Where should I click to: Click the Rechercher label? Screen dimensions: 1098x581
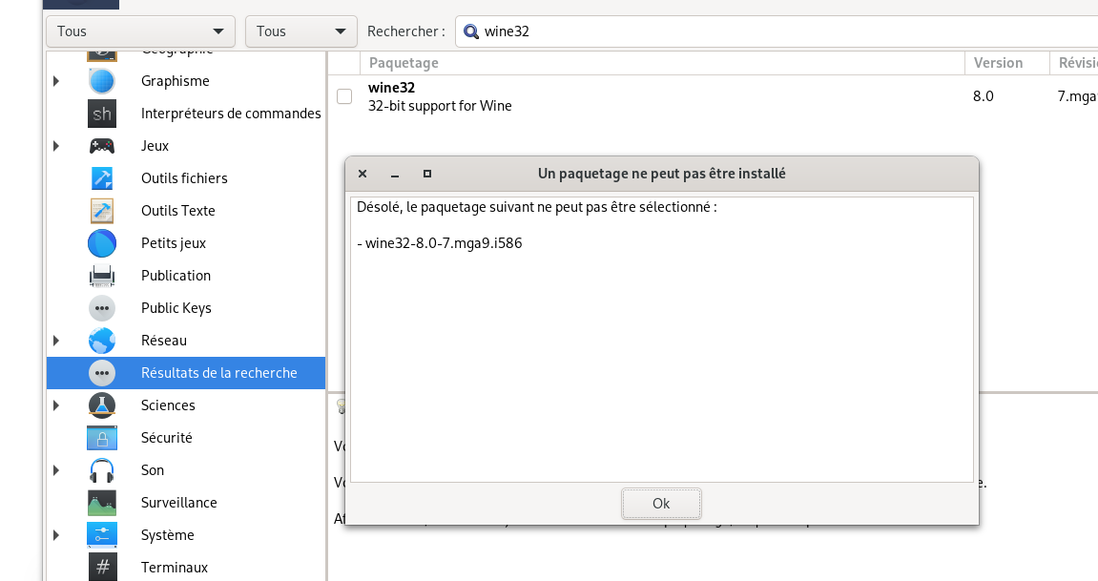[406, 31]
